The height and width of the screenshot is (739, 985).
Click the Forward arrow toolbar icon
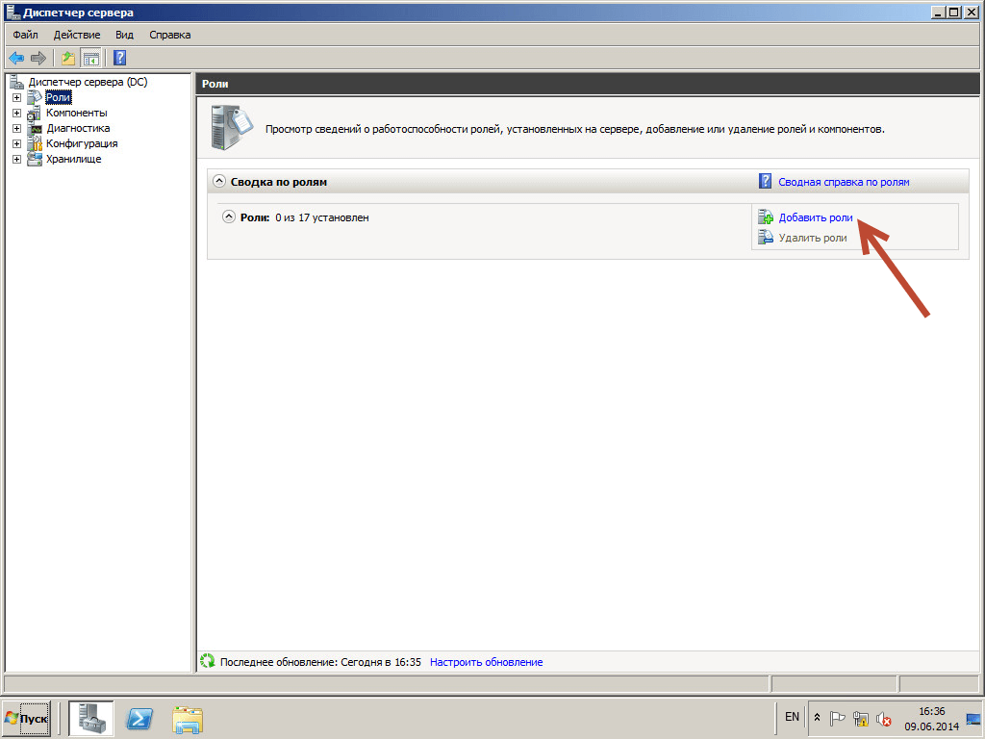tap(38, 58)
